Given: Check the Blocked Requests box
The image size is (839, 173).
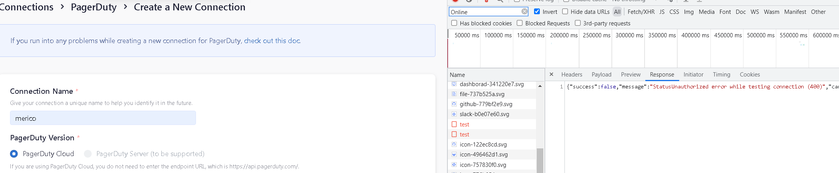Looking at the screenshot, I should [519, 23].
